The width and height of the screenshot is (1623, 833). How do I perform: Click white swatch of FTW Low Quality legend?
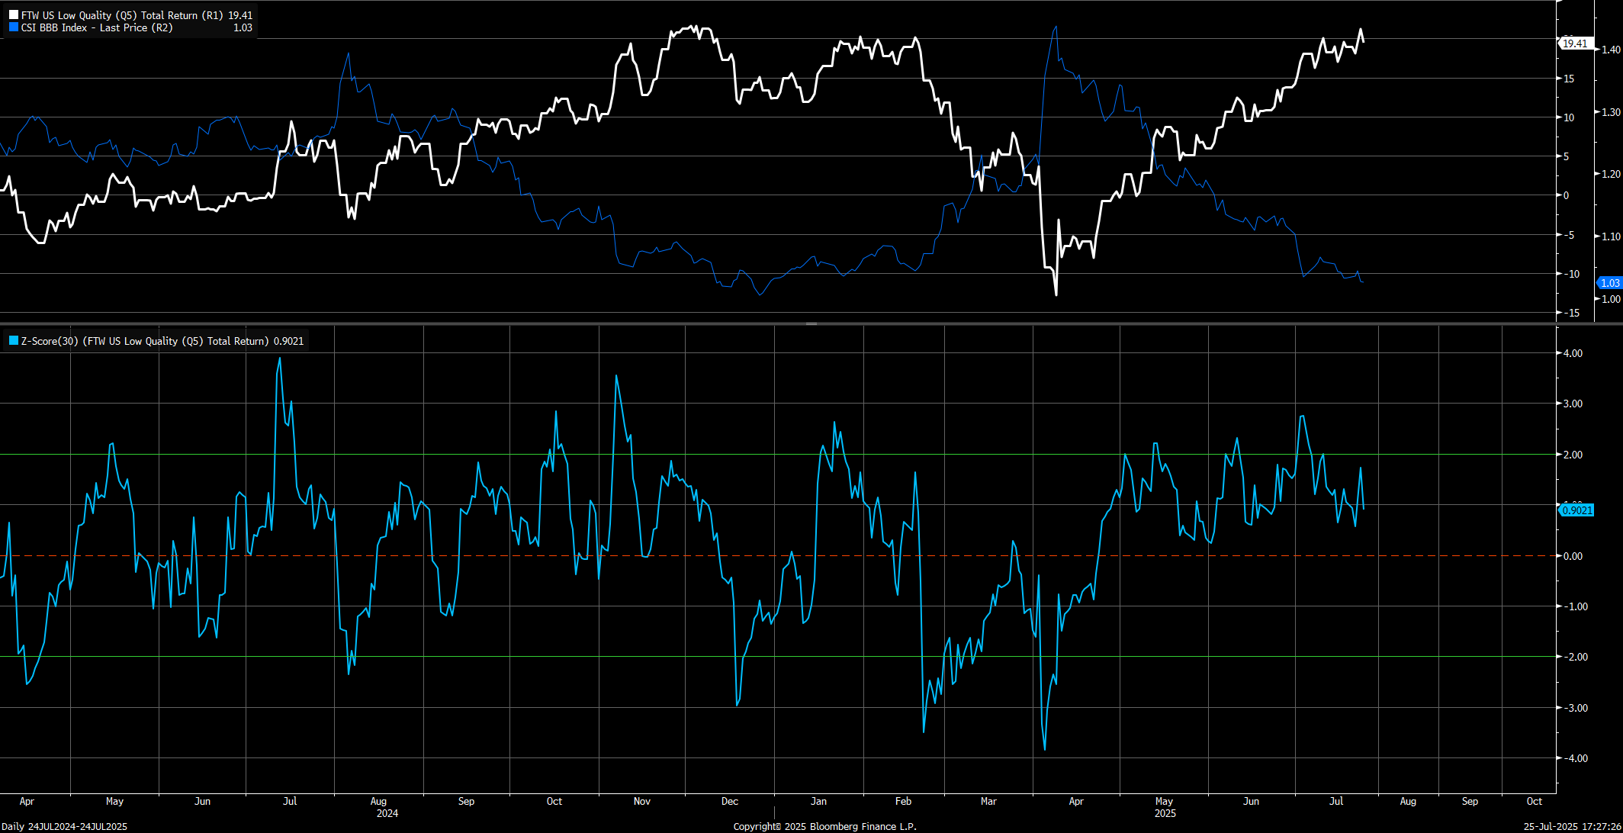click(x=13, y=15)
